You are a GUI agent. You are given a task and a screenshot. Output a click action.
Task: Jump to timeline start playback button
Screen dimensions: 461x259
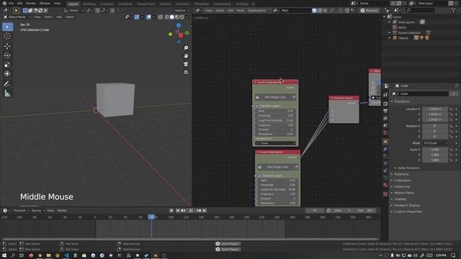[x=178, y=211]
